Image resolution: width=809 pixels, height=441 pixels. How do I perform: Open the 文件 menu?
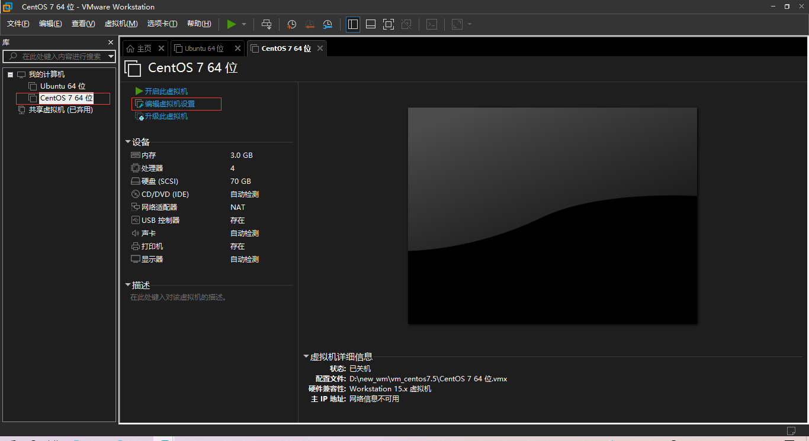pyautogui.click(x=18, y=24)
